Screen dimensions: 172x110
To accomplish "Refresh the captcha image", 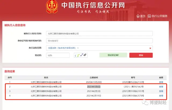I will coord(81,55).
